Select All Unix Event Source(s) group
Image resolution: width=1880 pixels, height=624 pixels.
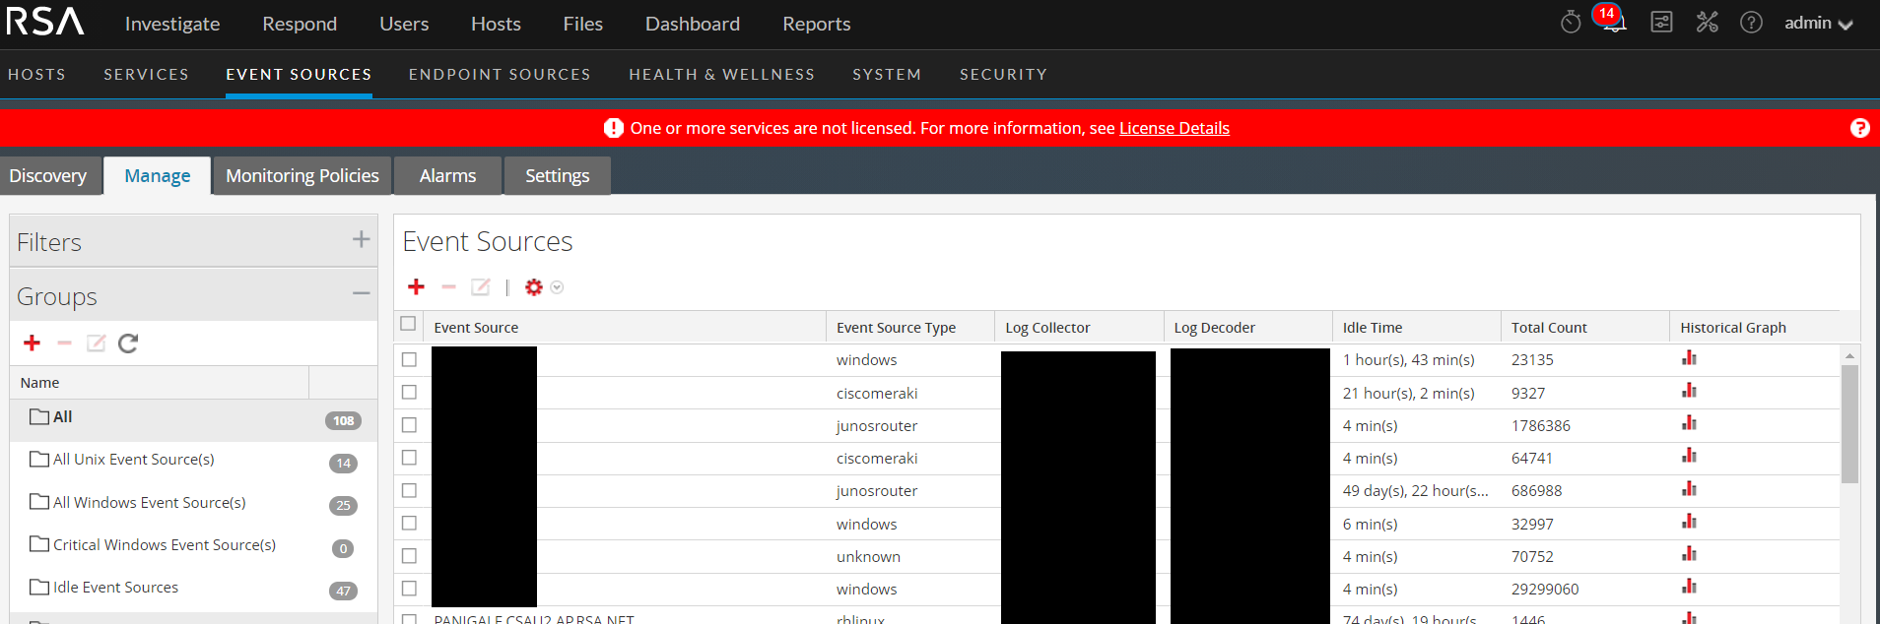[193, 460]
